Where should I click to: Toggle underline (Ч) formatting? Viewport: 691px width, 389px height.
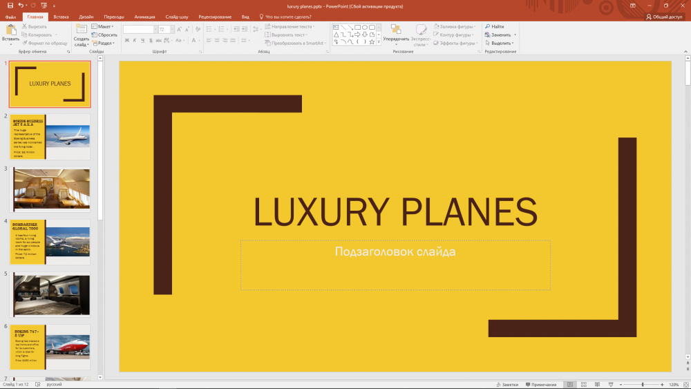(x=143, y=41)
